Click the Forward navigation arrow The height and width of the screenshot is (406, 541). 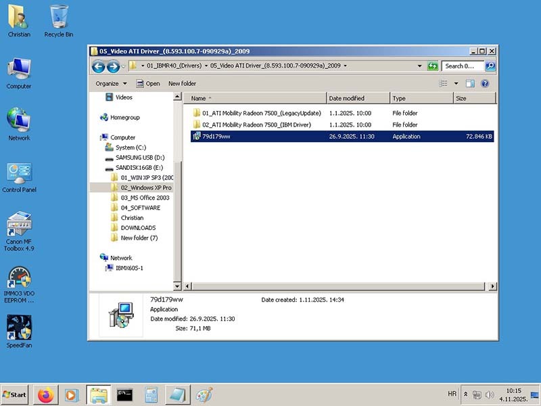[113, 66]
